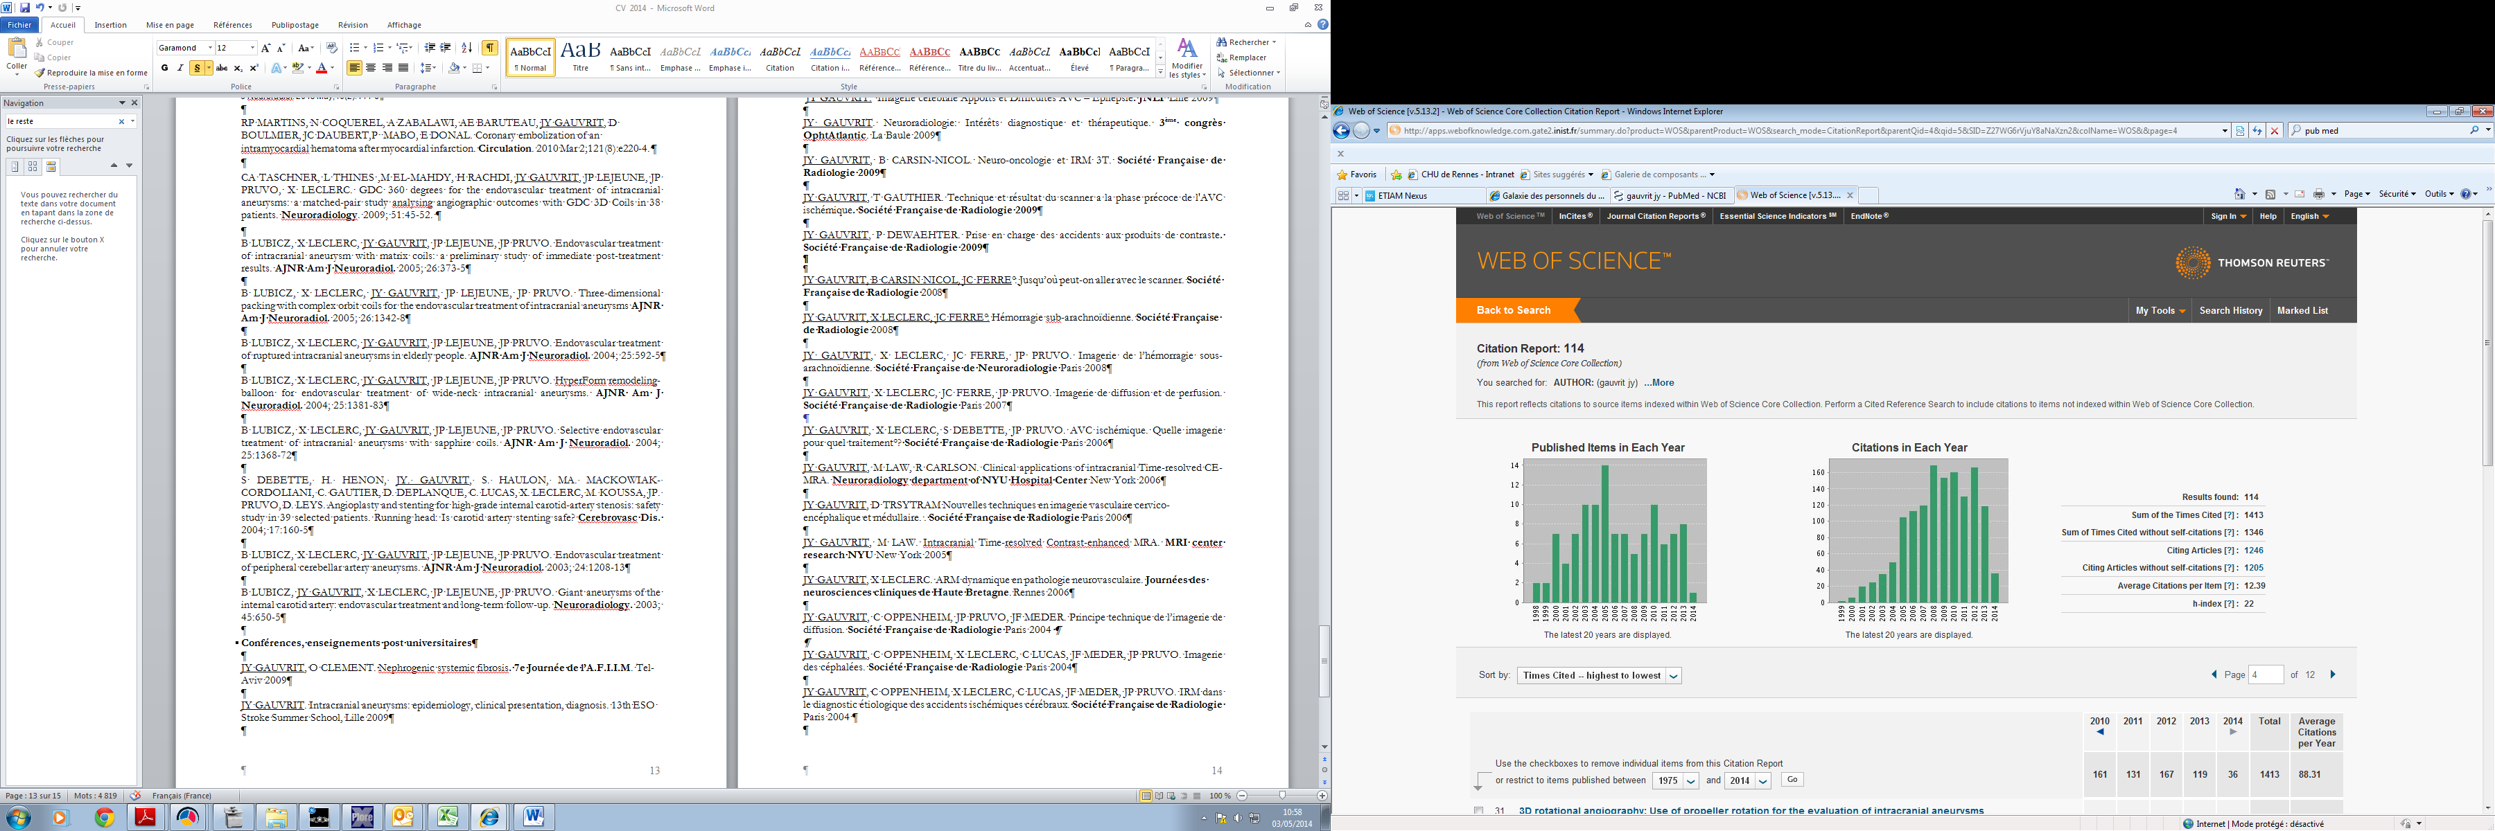Click the Go button for year range
The height and width of the screenshot is (831, 2495).
click(x=1792, y=780)
